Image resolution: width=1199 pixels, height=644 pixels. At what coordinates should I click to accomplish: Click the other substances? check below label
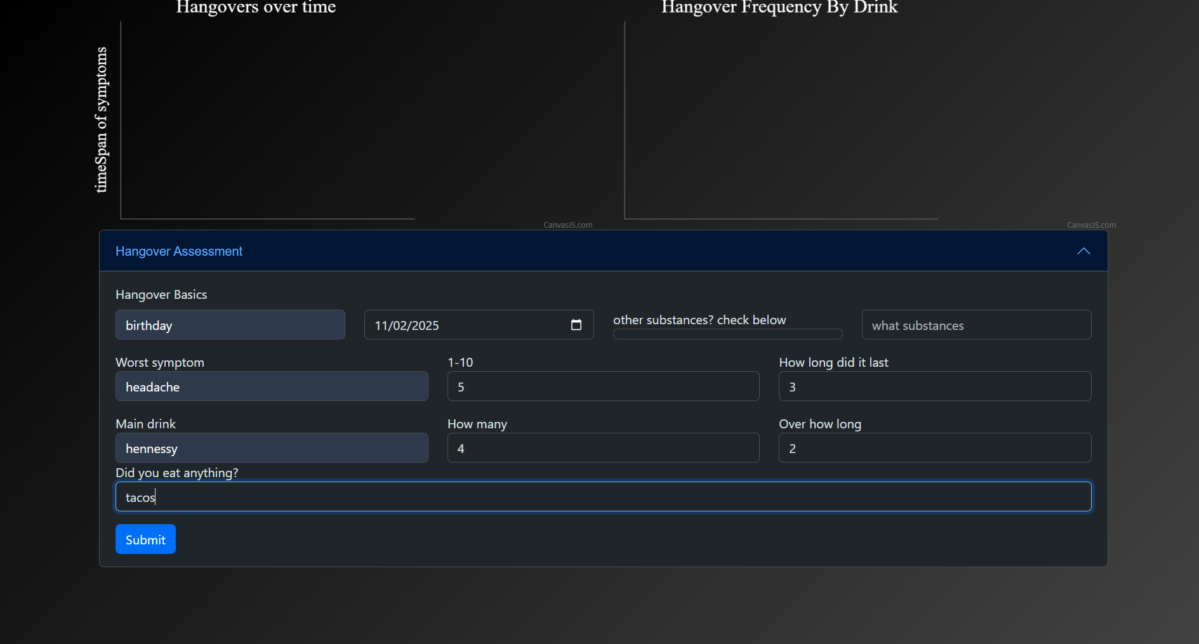(699, 320)
